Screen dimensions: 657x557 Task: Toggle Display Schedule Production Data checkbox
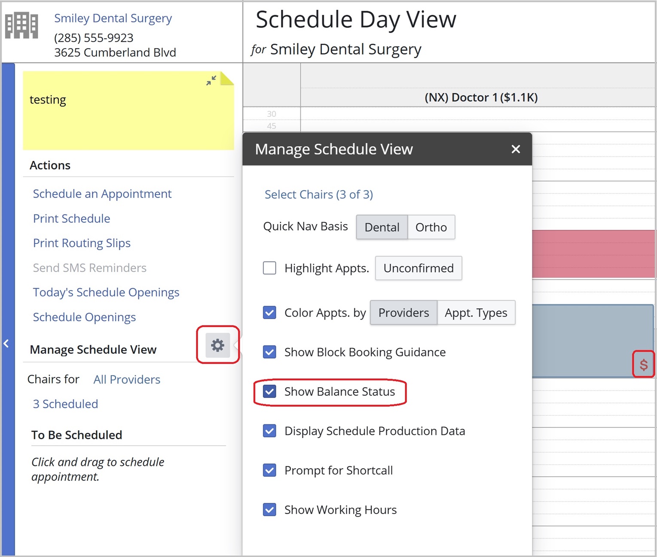(269, 431)
